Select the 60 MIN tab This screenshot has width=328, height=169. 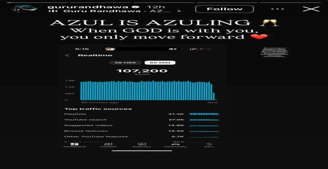click(x=160, y=63)
